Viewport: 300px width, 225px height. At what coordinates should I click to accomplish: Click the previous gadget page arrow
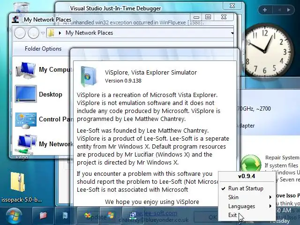pyautogui.click(x=279, y=10)
